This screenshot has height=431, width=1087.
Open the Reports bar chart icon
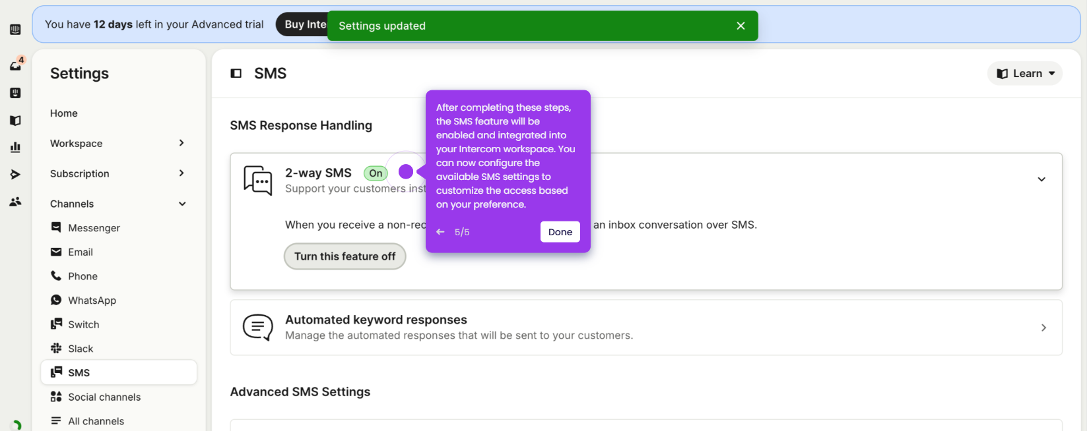point(15,147)
